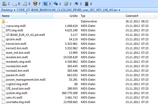Select the file name param.lfs.md5
Image resolution: width=158 pixels, height=112 pixels.
[16, 75]
